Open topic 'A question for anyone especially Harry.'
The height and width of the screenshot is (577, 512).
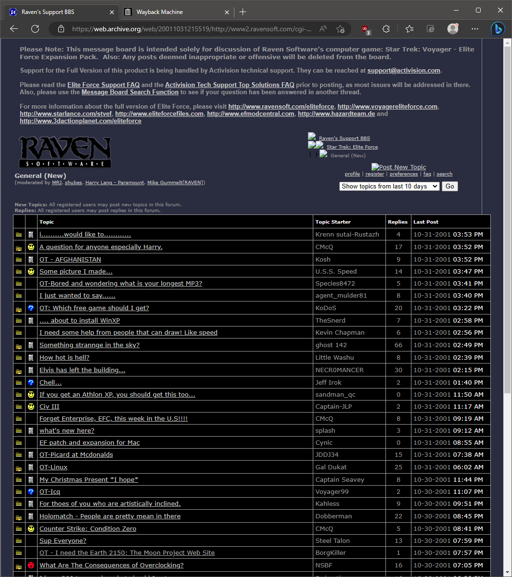(101, 247)
